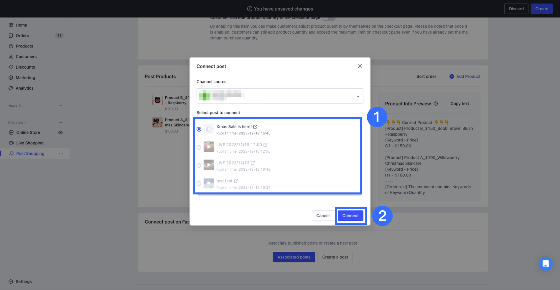Screen dimensions: 560x290
Task: Click the Associated posts button
Action: coord(294,257)
